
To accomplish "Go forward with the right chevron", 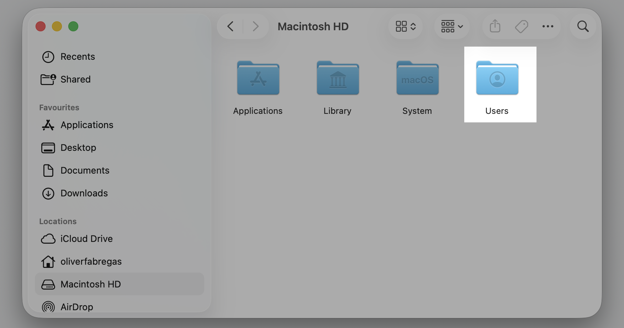I will pos(255,26).
